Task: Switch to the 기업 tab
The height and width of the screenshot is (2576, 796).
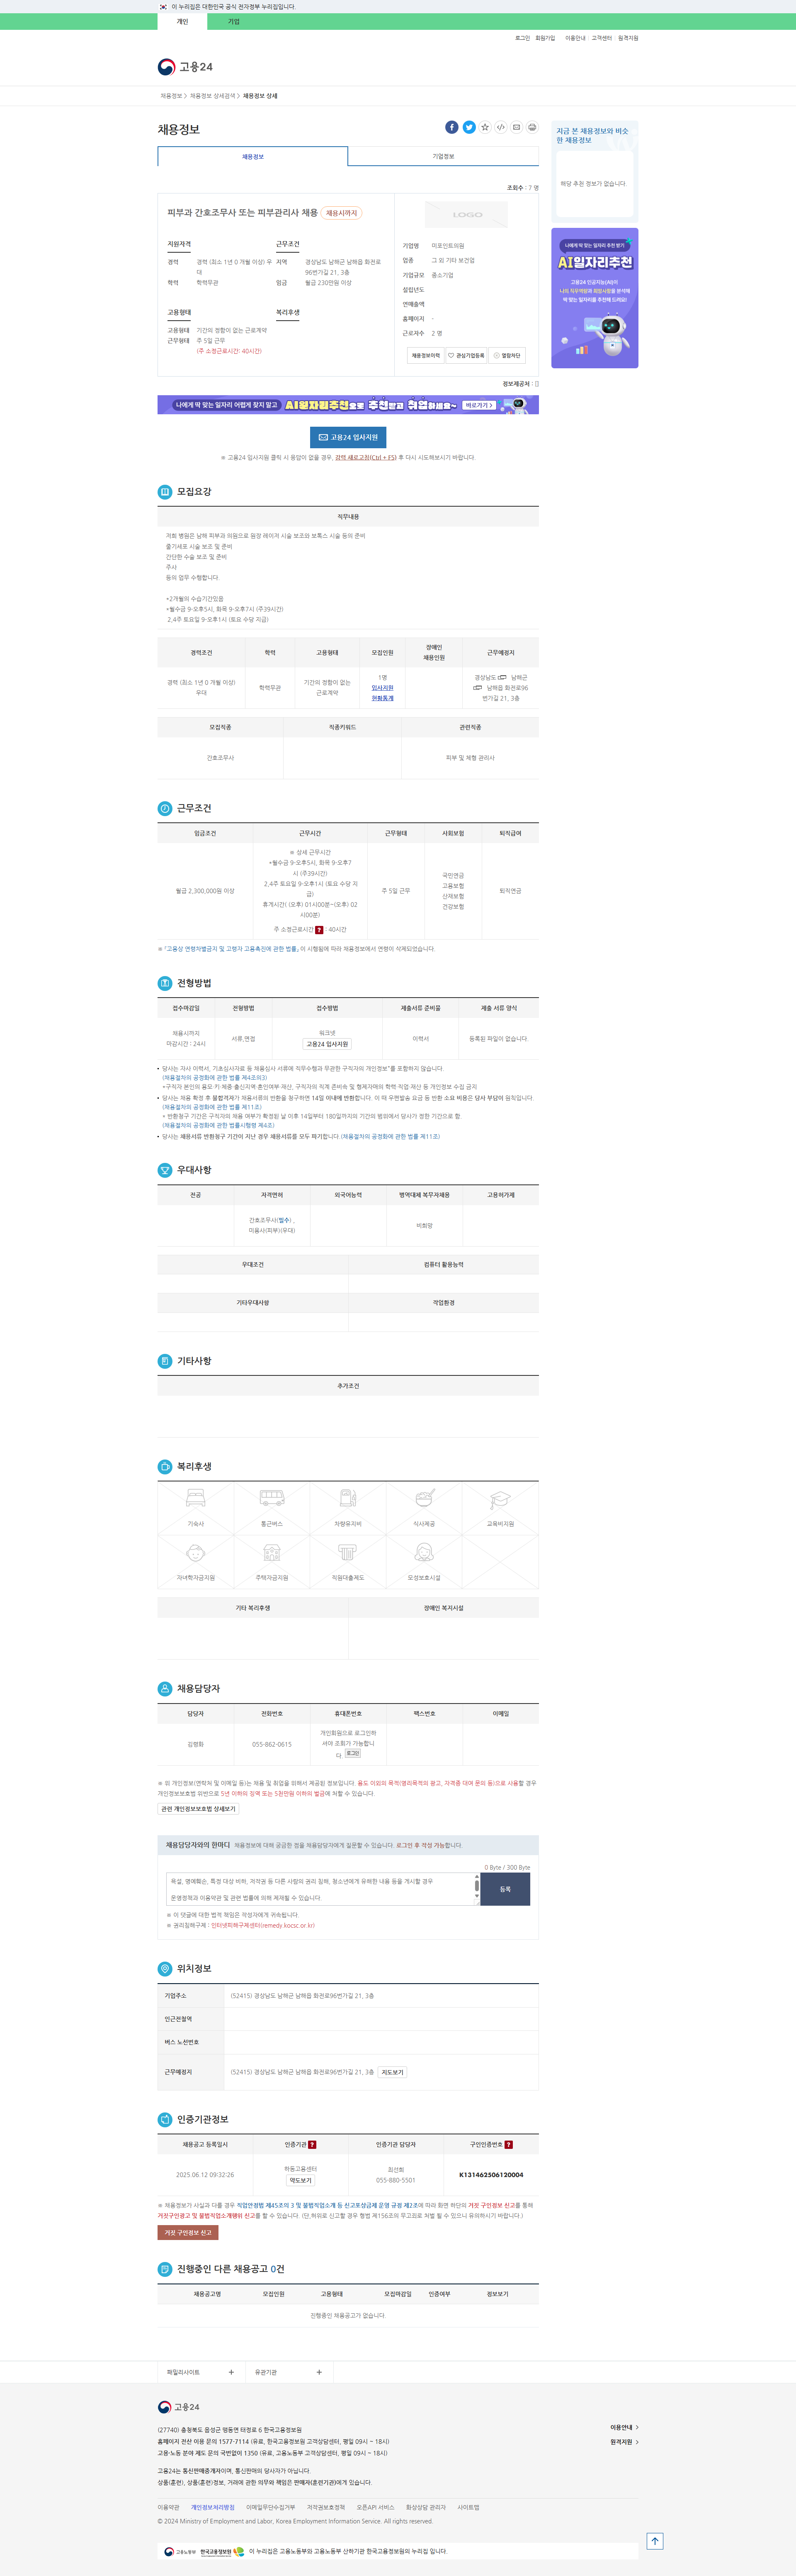Action: 233,21
